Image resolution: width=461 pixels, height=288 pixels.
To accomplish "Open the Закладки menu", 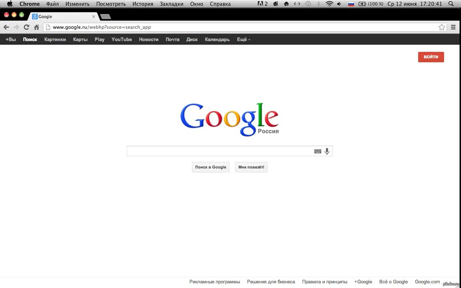I will (171, 4).
